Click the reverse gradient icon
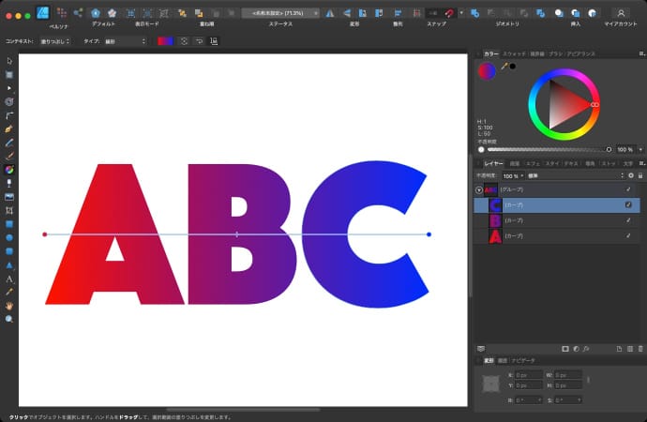 pyautogui.click(x=200, y=41)
